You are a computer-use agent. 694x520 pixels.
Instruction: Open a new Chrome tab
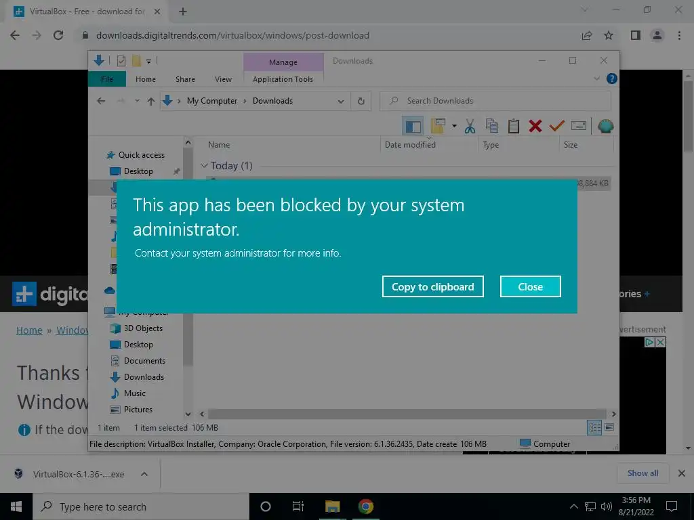pyautogui.click(x=183, y=12)
